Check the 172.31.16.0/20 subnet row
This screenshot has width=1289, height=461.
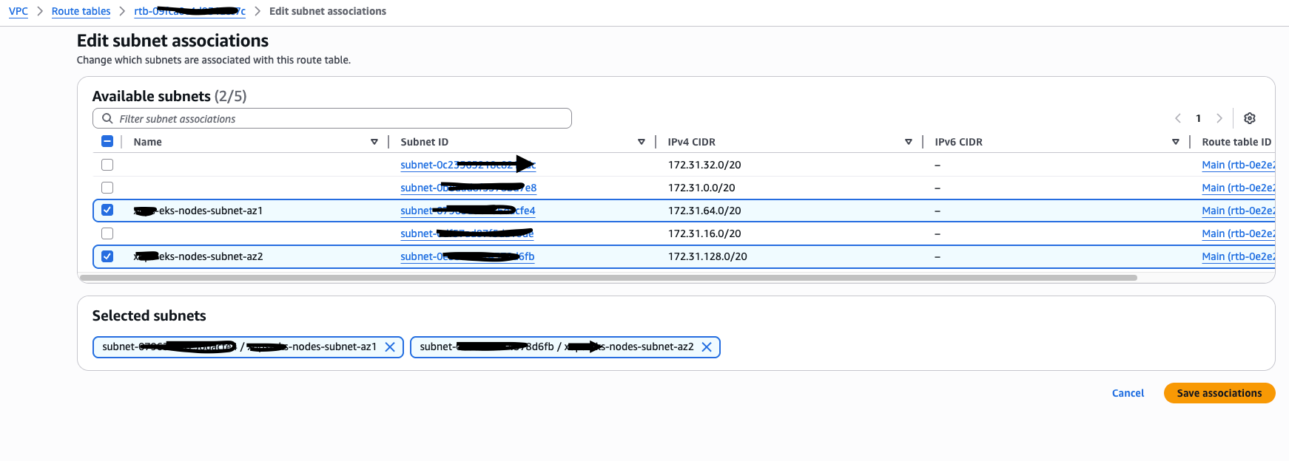[107, 233]
